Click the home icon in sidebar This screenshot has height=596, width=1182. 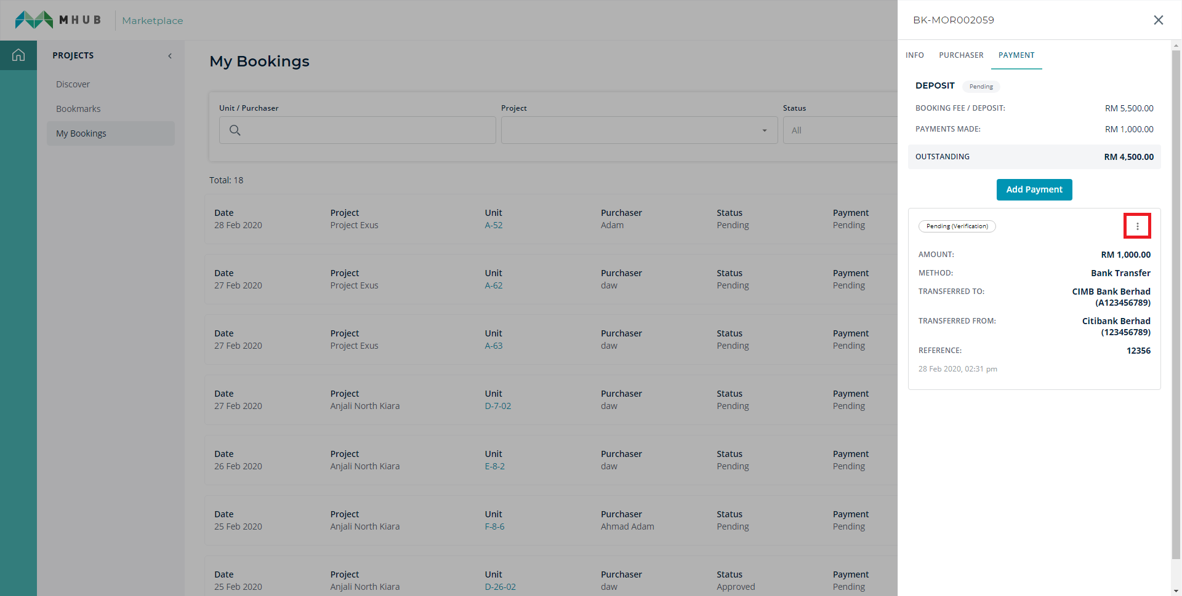(18, 55)
